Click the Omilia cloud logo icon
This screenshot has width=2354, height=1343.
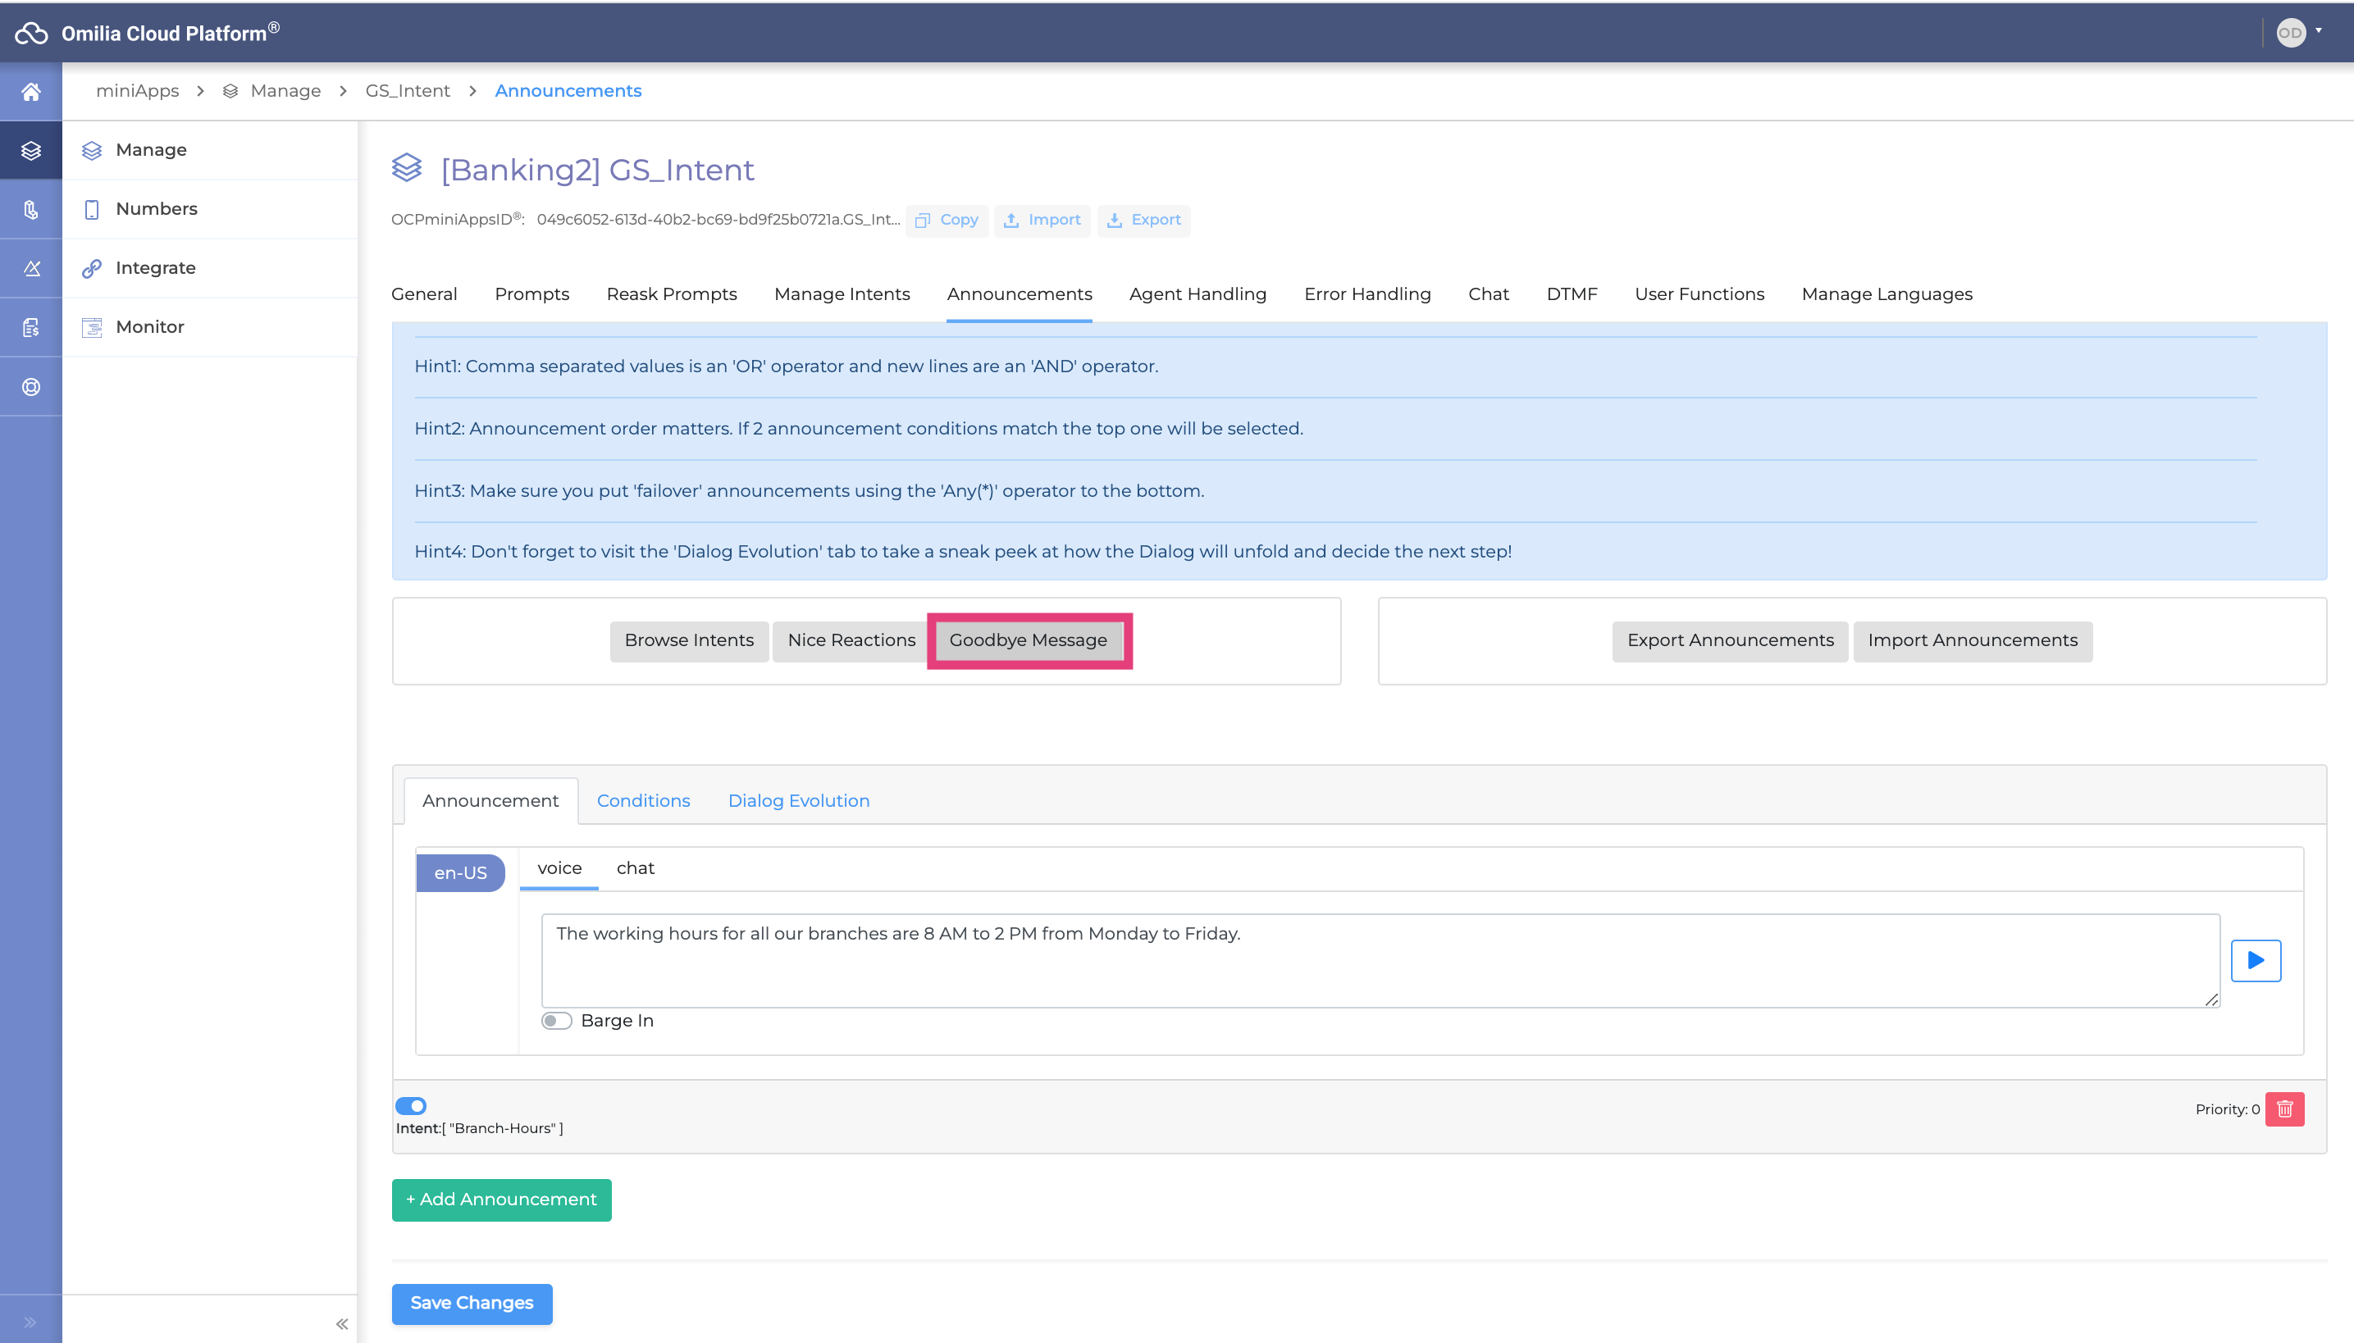tap(31, 33)
